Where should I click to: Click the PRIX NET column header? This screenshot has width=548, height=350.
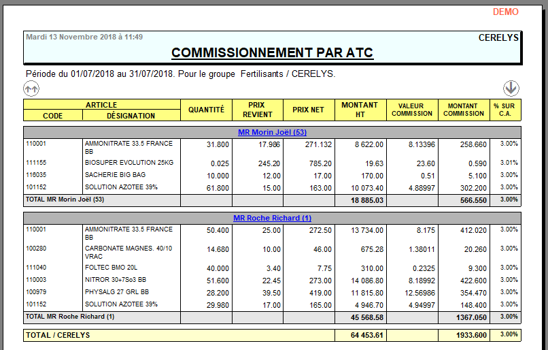pos(308,110)
